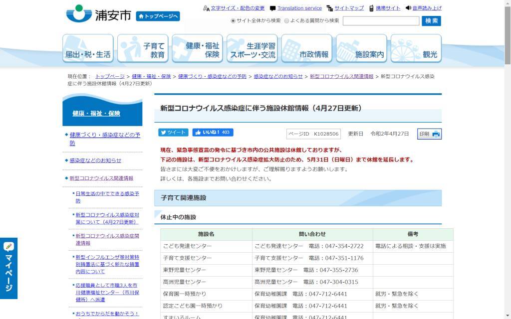Go to top page via トップページへ button
This screenshot has height=319, width=511.
pos(158,16)
